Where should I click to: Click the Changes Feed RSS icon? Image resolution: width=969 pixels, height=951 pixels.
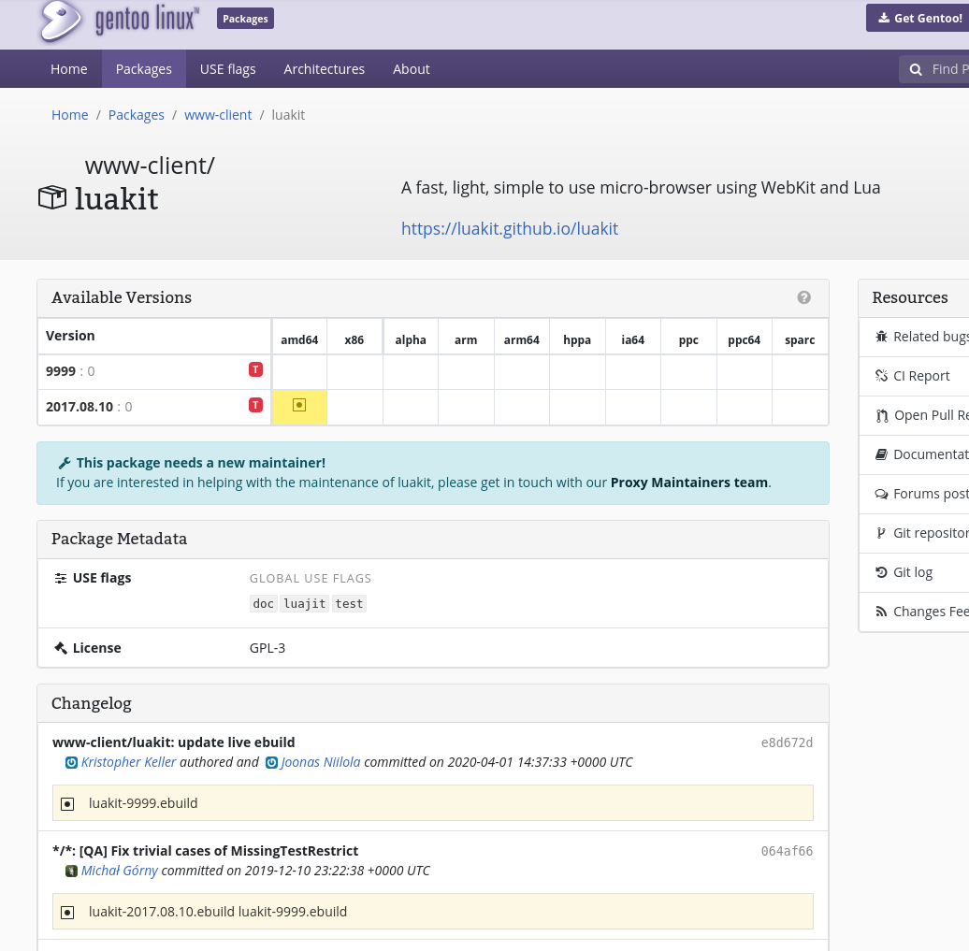(x=881, y=612)
